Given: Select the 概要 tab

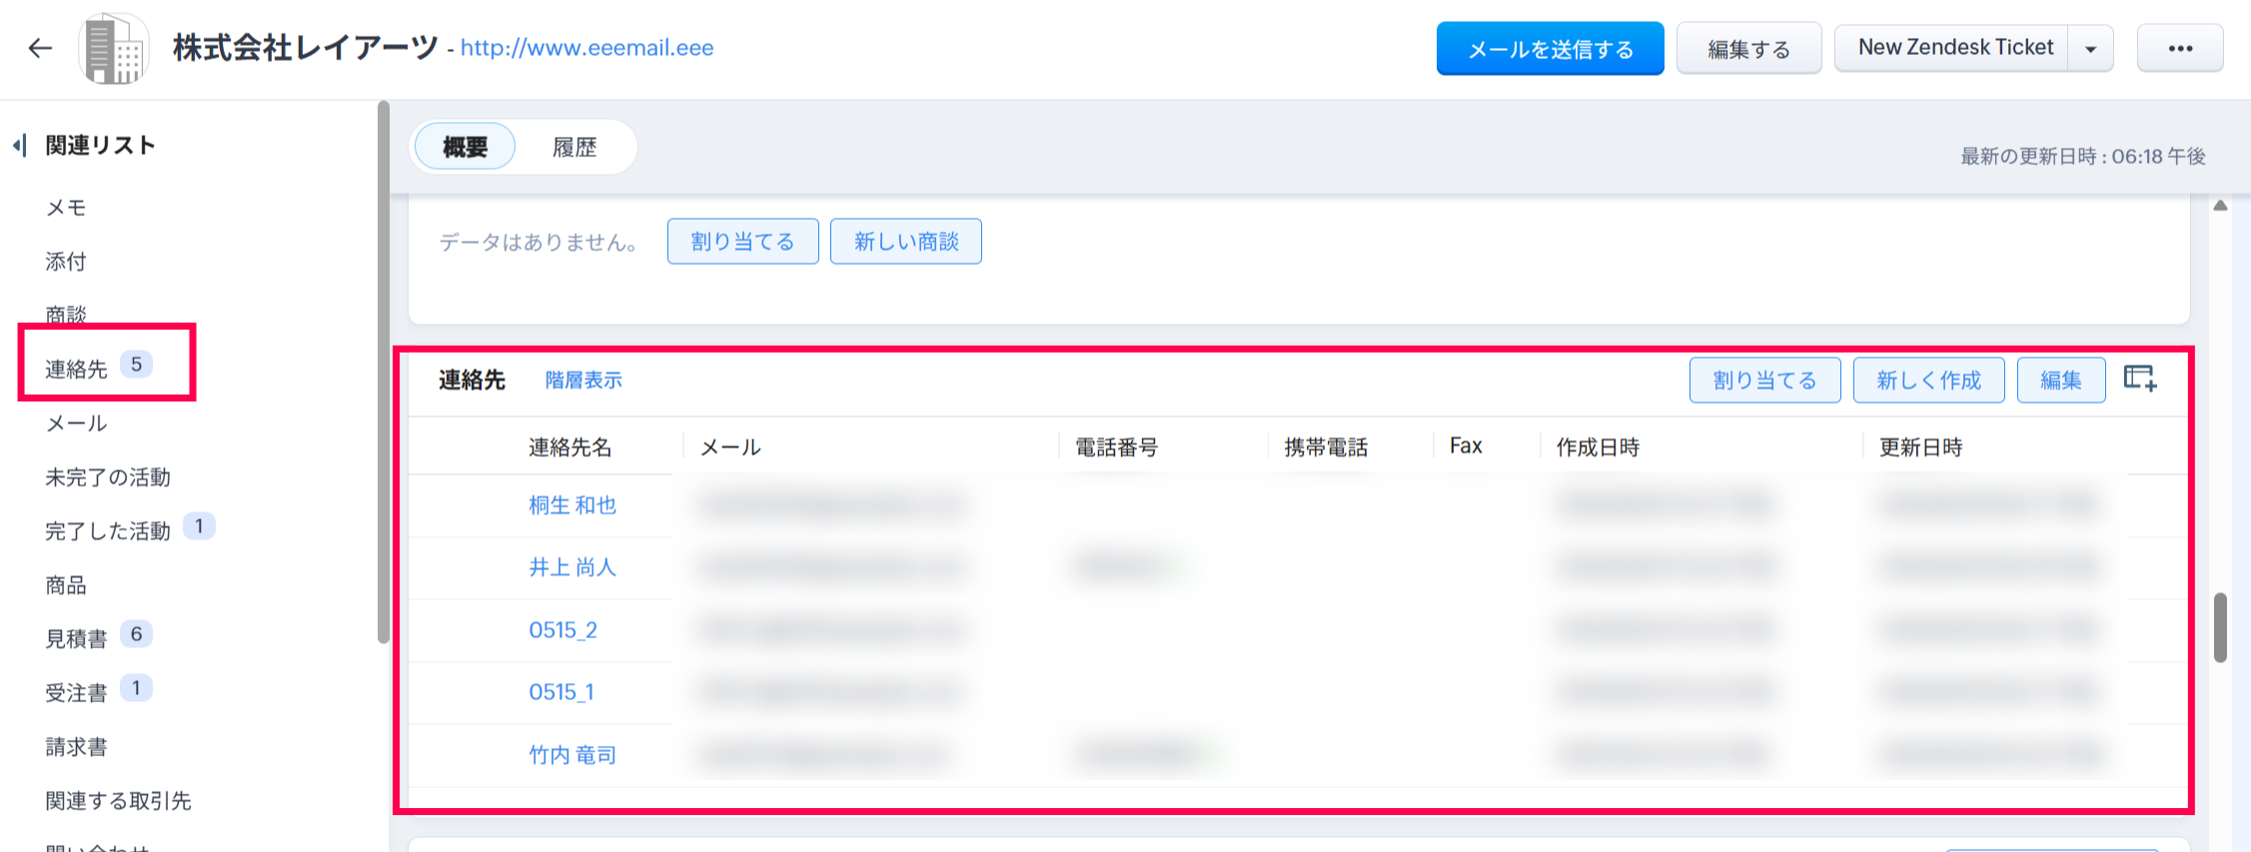Looking at the screenshot, I should [465, 148].
